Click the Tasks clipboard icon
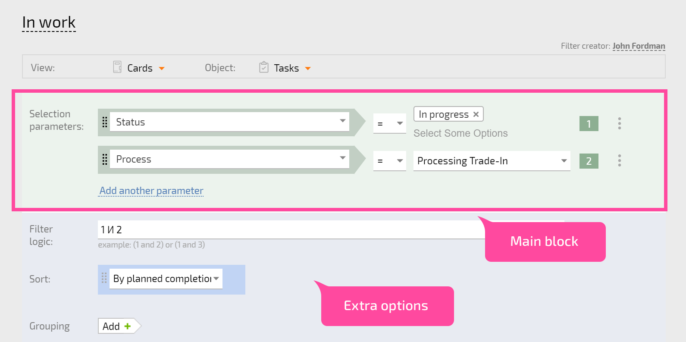This screenshot has width=686, height=342. coord(264,67)
